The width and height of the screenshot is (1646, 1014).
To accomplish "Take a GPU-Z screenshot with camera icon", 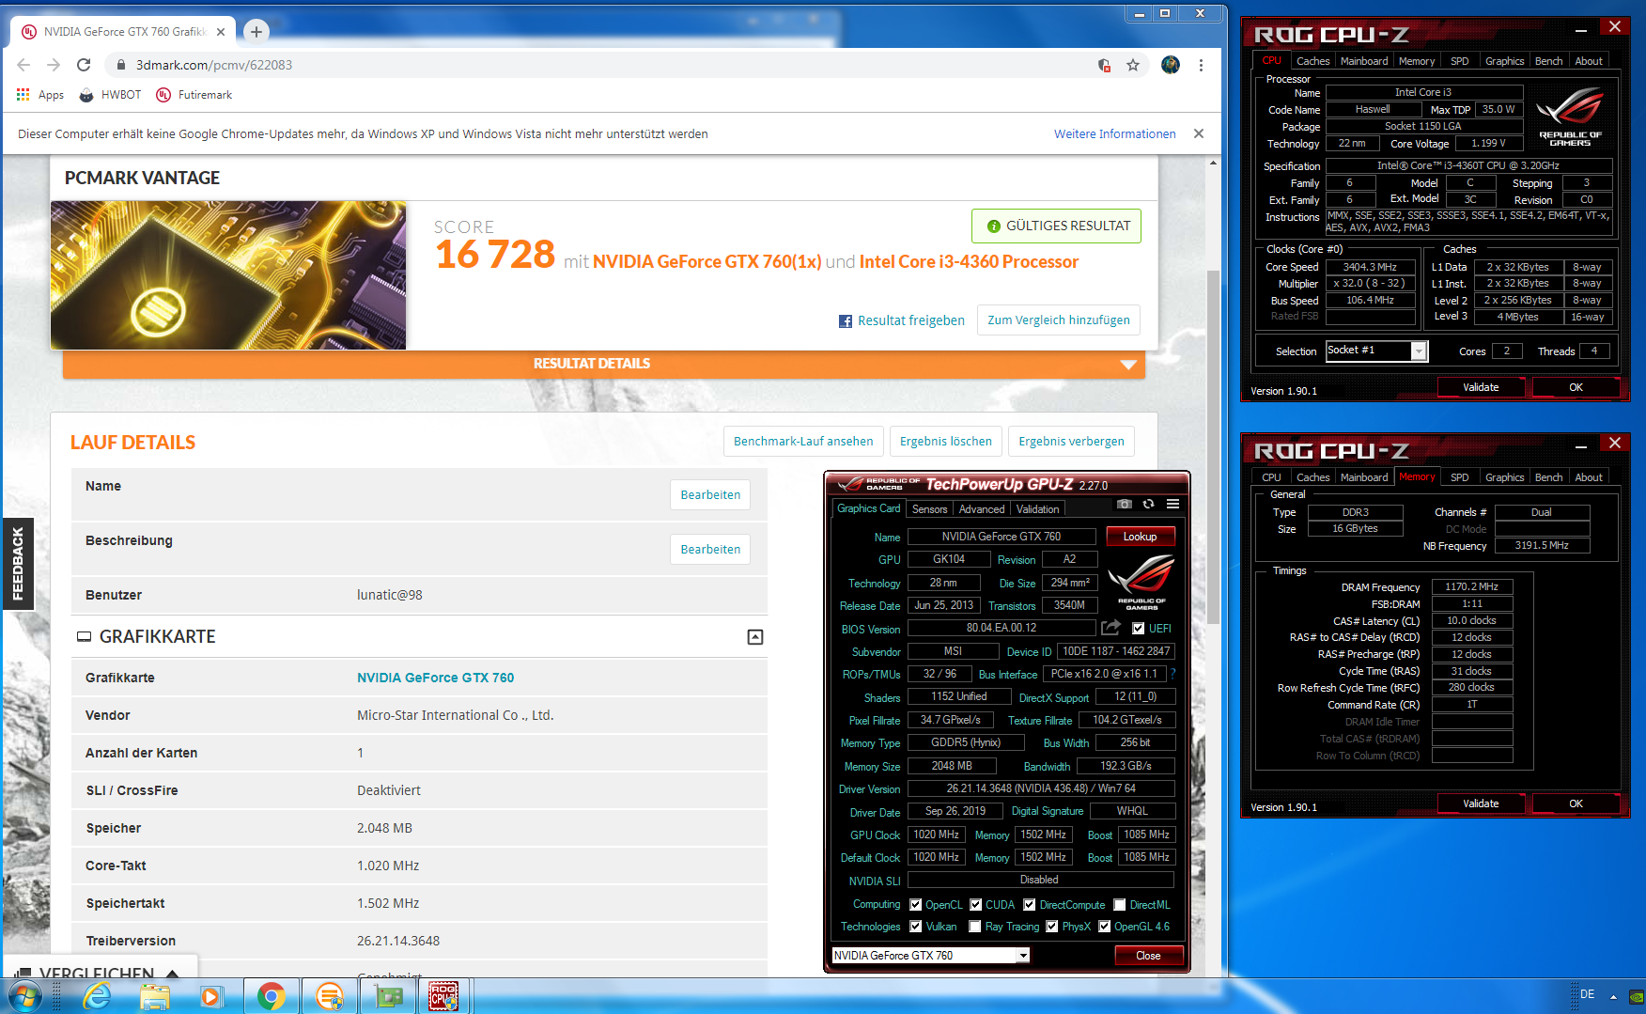I will [x=1124, y=505].
